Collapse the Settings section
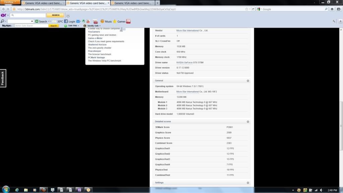343x193 pixels. coord(248,183)
